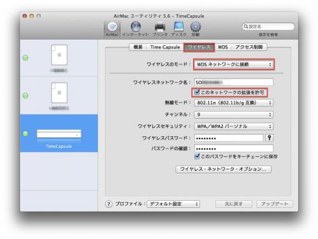The height and width of the screenshot is (239, 318).
Task: Click the magnifier icon in the search field
Action: click(x=246, y=26)
